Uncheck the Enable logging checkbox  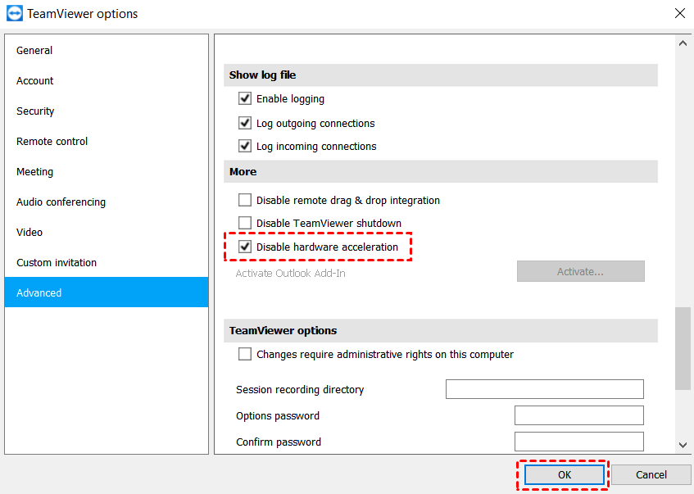pyautogui.click(x=245, y=98)
